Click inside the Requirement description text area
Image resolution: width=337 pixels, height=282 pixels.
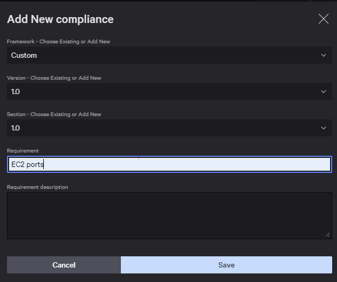tap(170, 216)
